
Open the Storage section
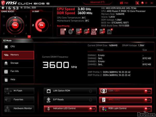(x=18, y=63)
